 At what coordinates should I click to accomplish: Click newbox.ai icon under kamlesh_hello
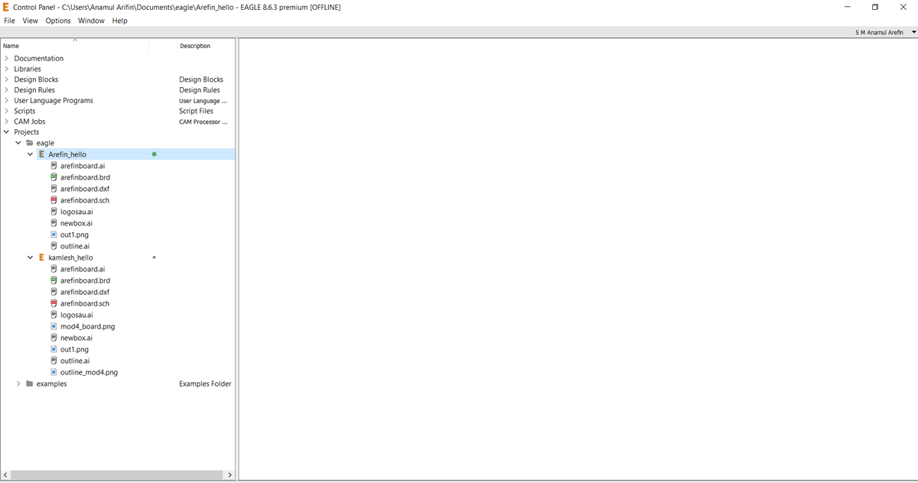[54, 338]
